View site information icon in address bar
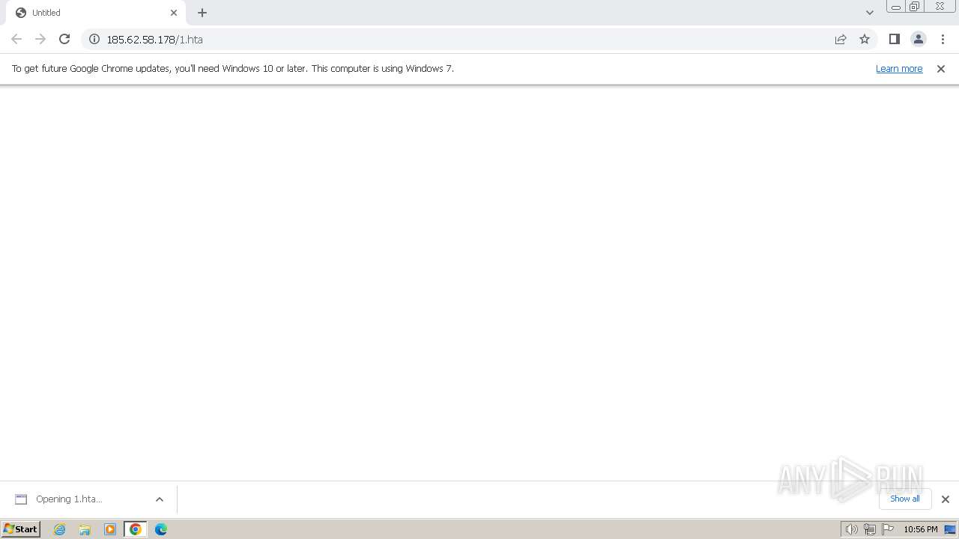959x539 pixels. coord(94,39)
